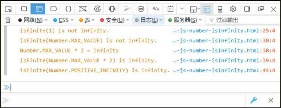Expand the 网络(N) filter dropdown arrow
This screenshot has width=281, height=108.
46,20
